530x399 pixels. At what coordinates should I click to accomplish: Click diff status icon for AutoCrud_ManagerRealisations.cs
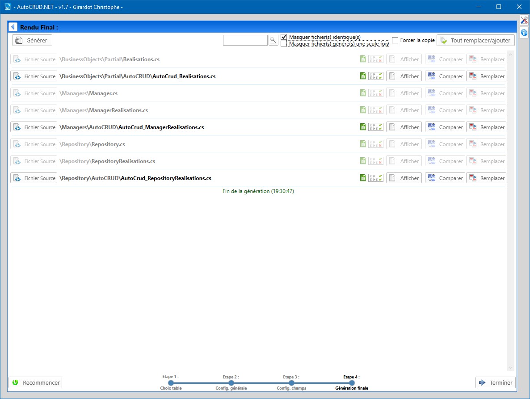coord(376,127)
